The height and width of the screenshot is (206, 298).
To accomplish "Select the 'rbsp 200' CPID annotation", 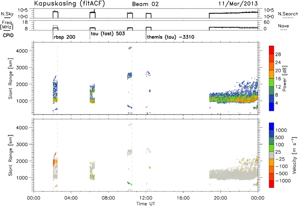I will point(64,37).
